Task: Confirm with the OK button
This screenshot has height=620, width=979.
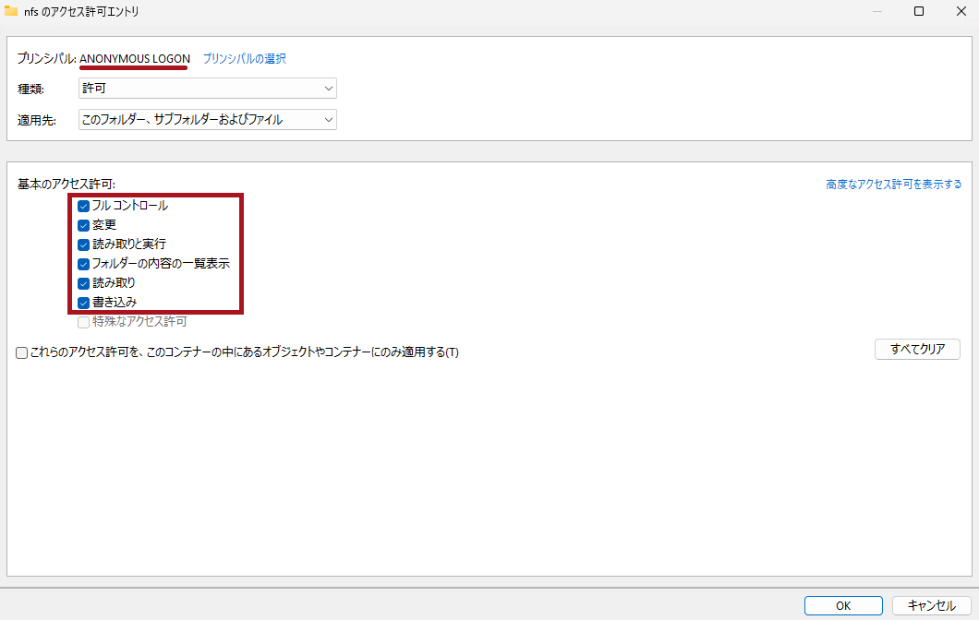Action: tap(843, 605)
